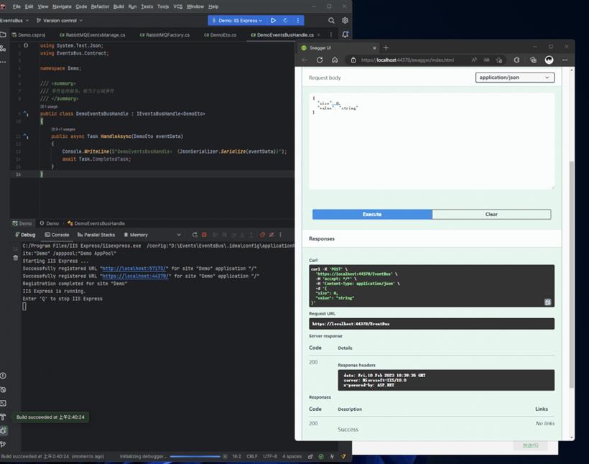Image resolution: width=589 pixels, height=464 pixels.
Task: Rerun debug session in Debug tool window
Action: coord(195,234)
